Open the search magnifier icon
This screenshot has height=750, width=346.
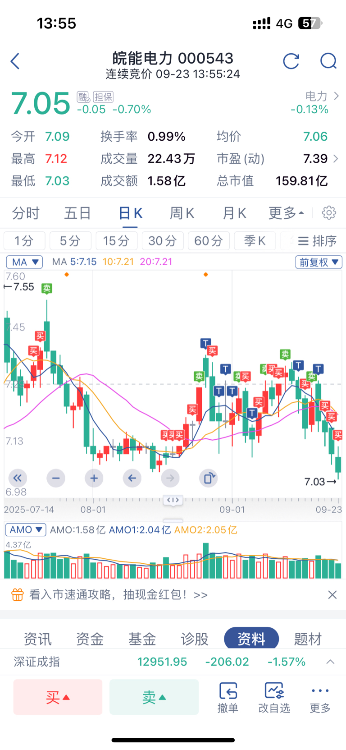pyautogui.click(x=328, y=61)
